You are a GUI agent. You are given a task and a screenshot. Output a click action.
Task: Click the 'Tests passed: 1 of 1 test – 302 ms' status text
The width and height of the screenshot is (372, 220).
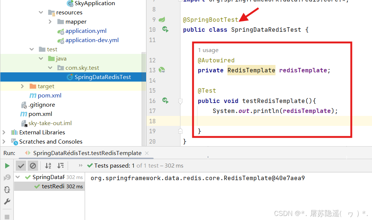[x=139, y=165]
